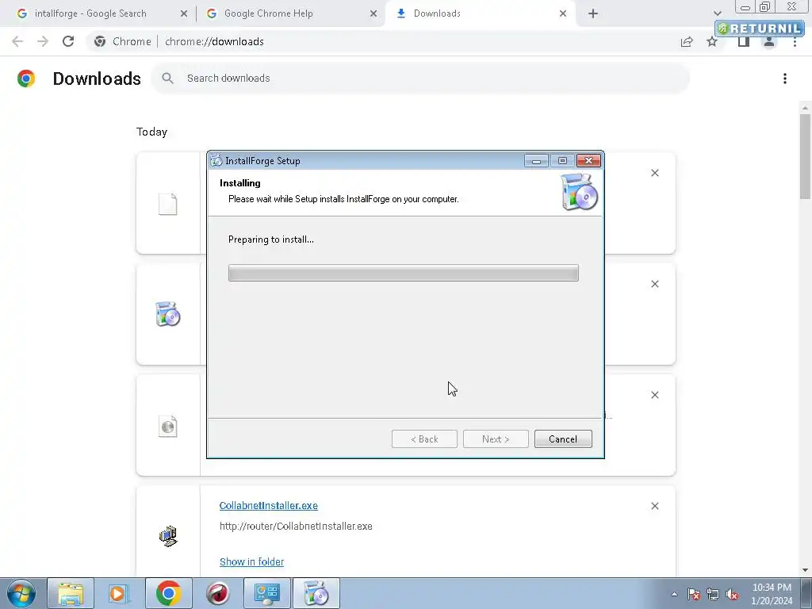Click the Action Center flag tray icon
This screenshot has width=812, height=609.
click(694, 594)
